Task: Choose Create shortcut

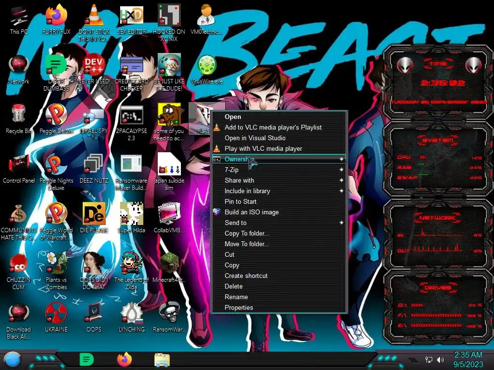Action: click(279, 276)
